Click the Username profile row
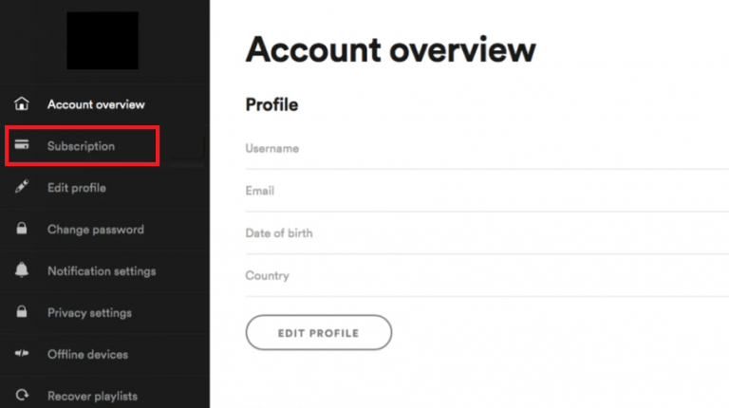 coord(487,148)
